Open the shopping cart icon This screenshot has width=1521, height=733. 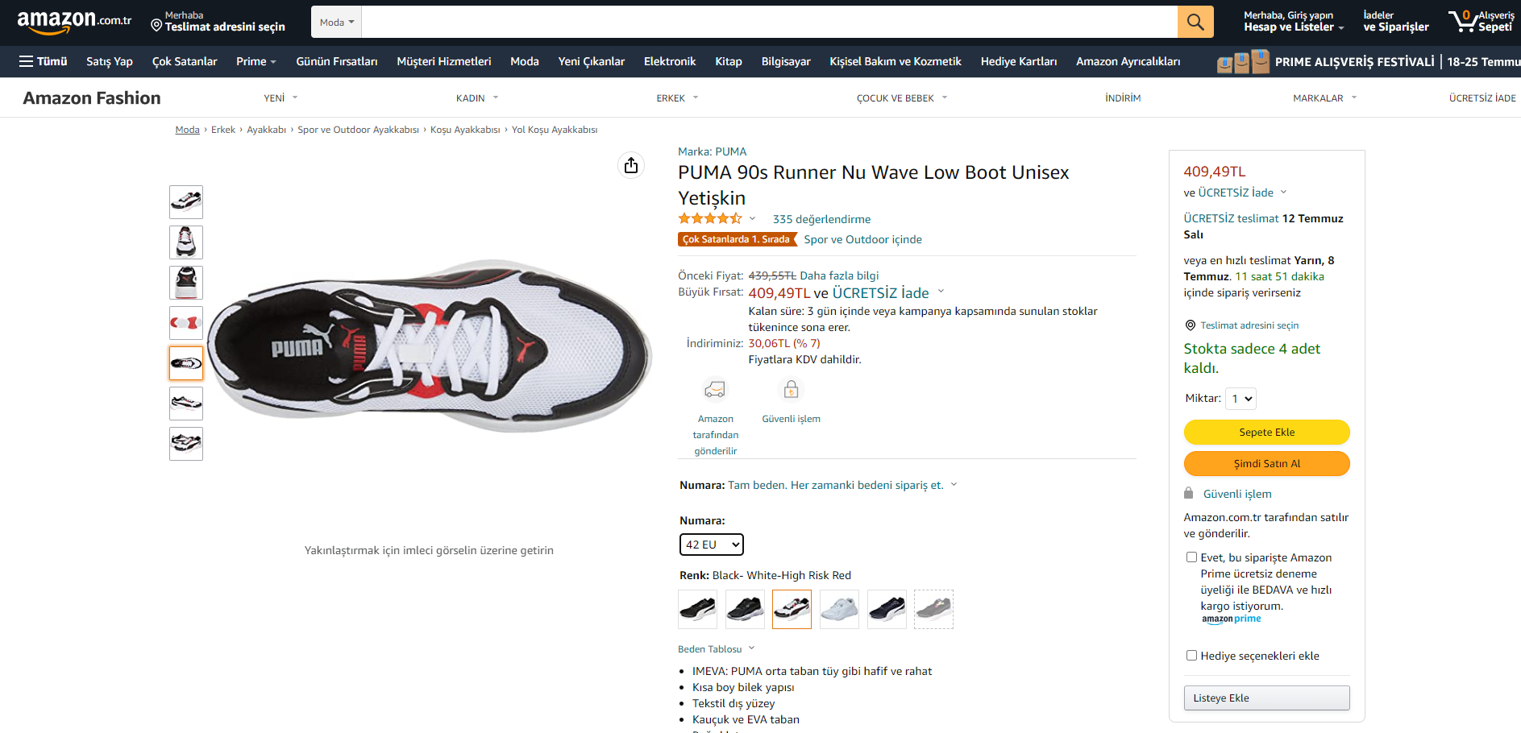pyautogui.click(x=1461, y=21)
